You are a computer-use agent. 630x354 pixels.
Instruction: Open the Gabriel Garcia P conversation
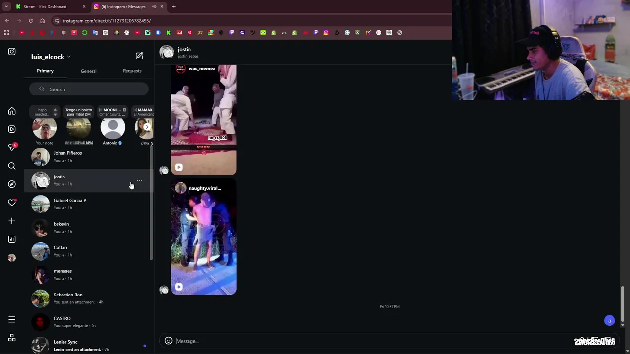pos(89,204)
